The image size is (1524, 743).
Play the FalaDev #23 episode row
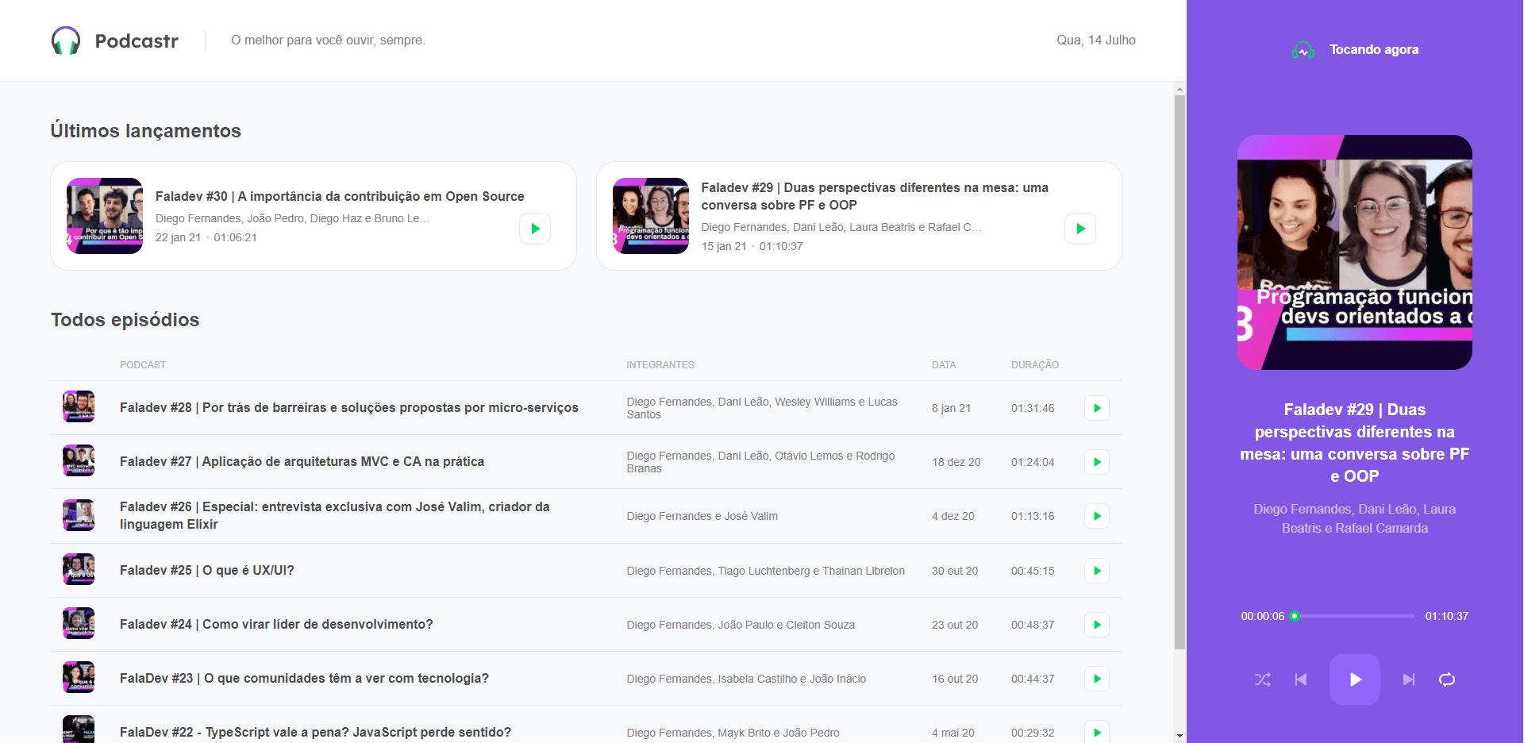1096,679
